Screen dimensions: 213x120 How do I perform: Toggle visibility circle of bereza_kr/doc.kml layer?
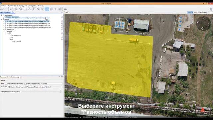click(x=62, y=23)
